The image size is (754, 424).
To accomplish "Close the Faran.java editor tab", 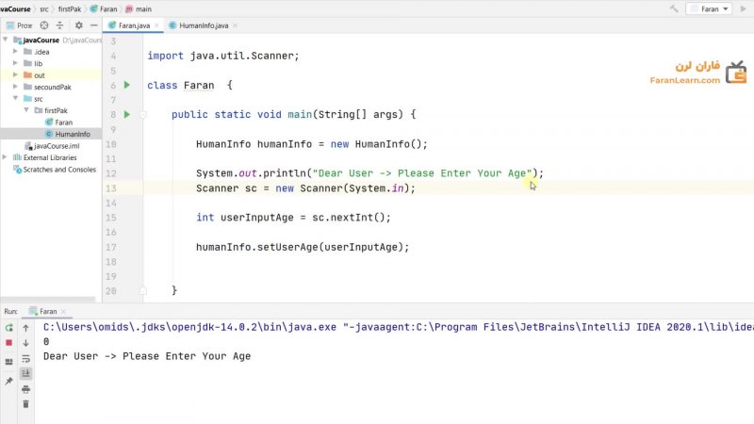I will pos(156,24).
